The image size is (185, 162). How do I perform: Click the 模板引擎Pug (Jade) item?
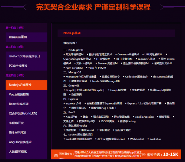(103, 108)
